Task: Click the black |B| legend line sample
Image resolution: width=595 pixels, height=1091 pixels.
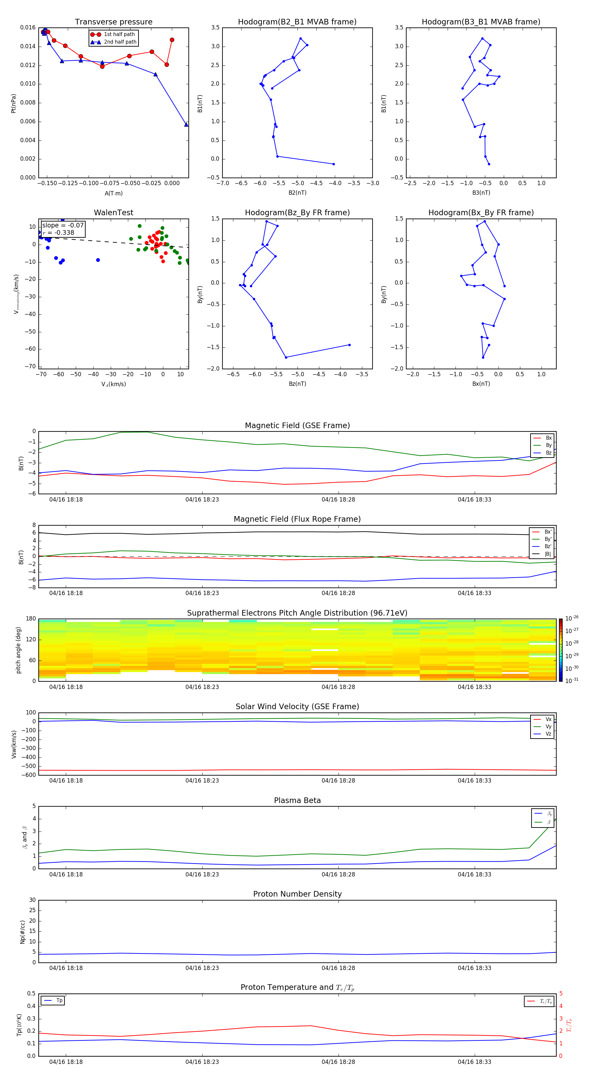Action: point(536,554)
